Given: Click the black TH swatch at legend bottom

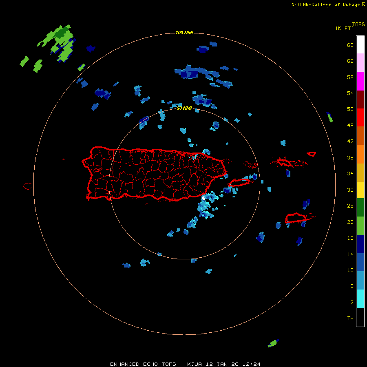Looking at the screenshot, I should click(x=360, y=317).
